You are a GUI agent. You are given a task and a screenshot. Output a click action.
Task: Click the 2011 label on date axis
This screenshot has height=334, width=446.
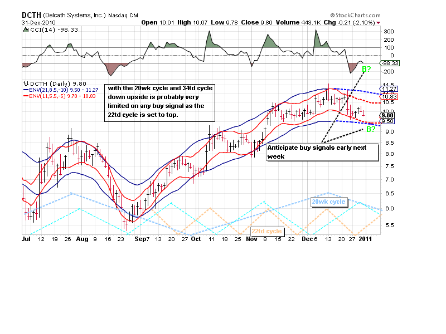tap(366, 239)
